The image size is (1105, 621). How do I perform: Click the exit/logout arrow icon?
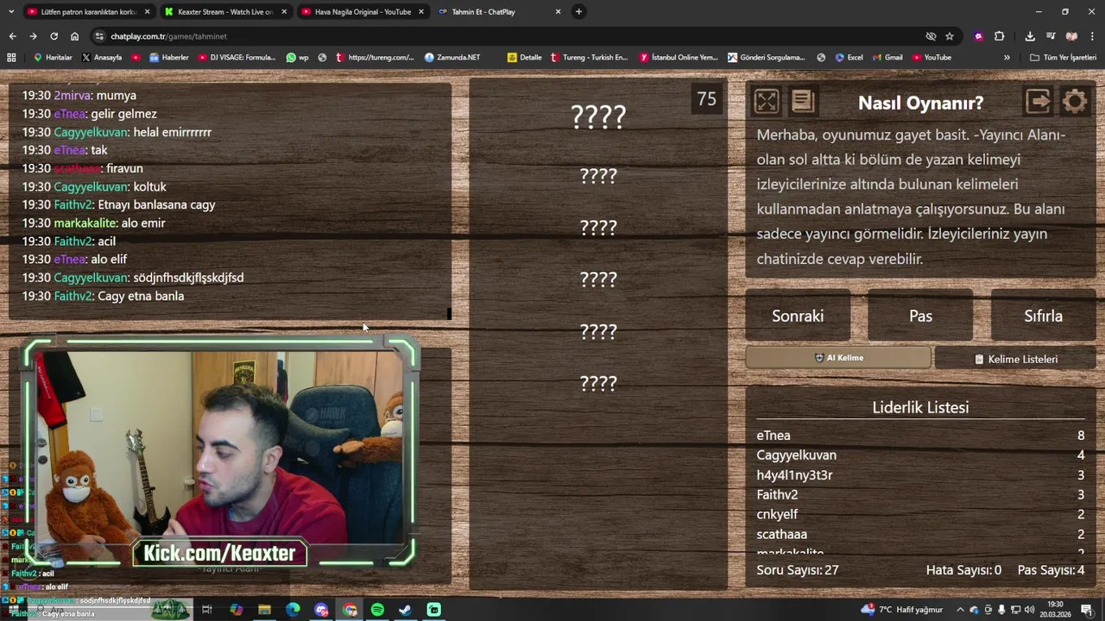pos(1038,102)
